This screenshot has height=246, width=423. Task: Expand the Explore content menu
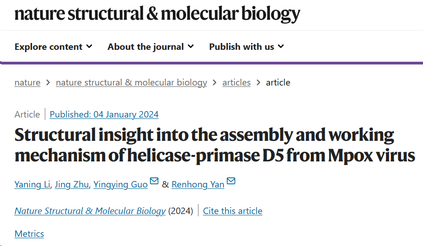53,47
